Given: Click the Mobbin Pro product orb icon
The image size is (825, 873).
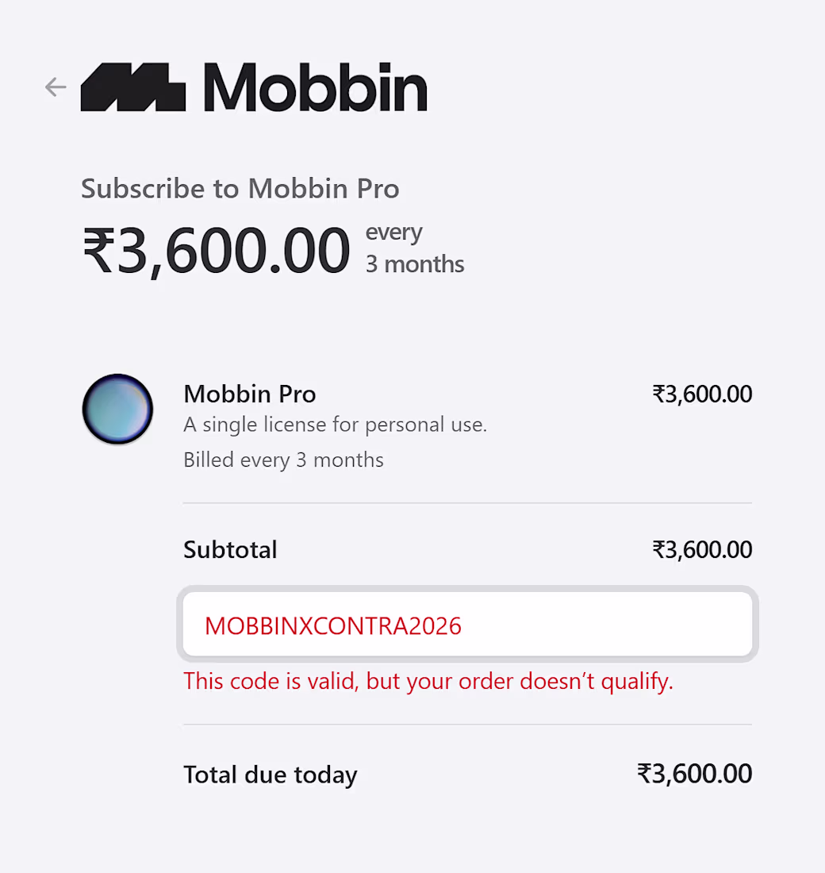Looking at the screenshot, I should (x=117, y=410).
